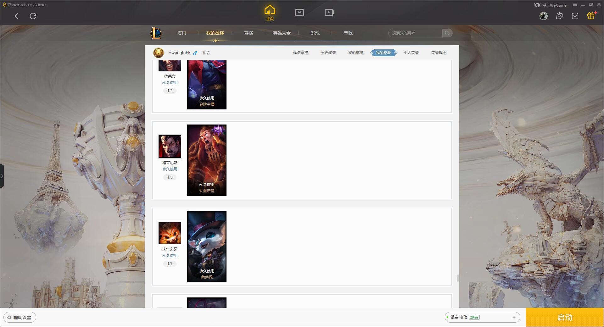604x327 pixels.
Task: Click the male gender icon beside username
Action: (x=195, y=53)
